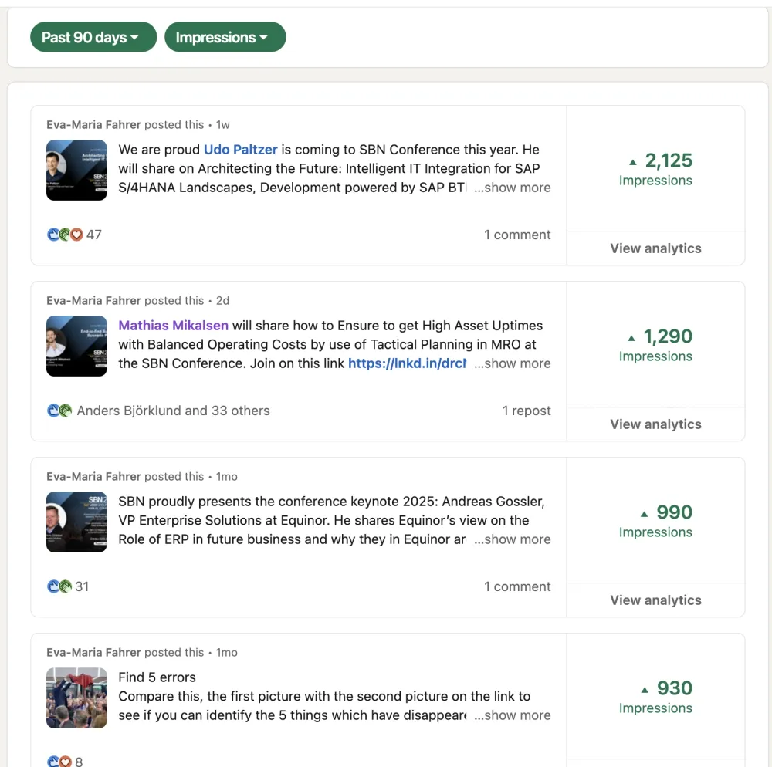Open Udo Paltzer post thumbnail
The width and height of the screenshot is (772, 767).
(76, 170)
